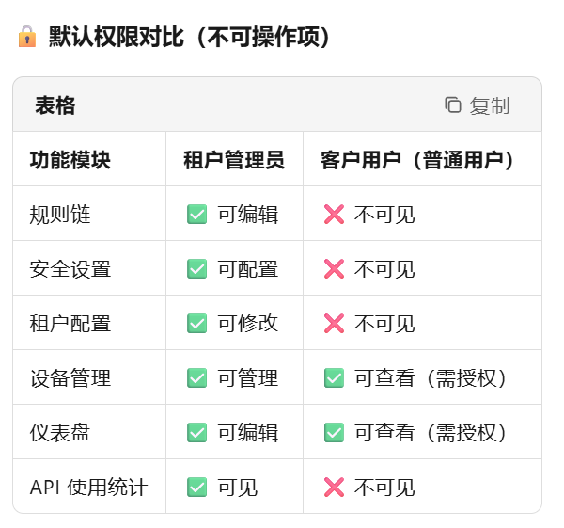Click the copy icon in table header
Screen dimensions: 564x528
[453, 105]
